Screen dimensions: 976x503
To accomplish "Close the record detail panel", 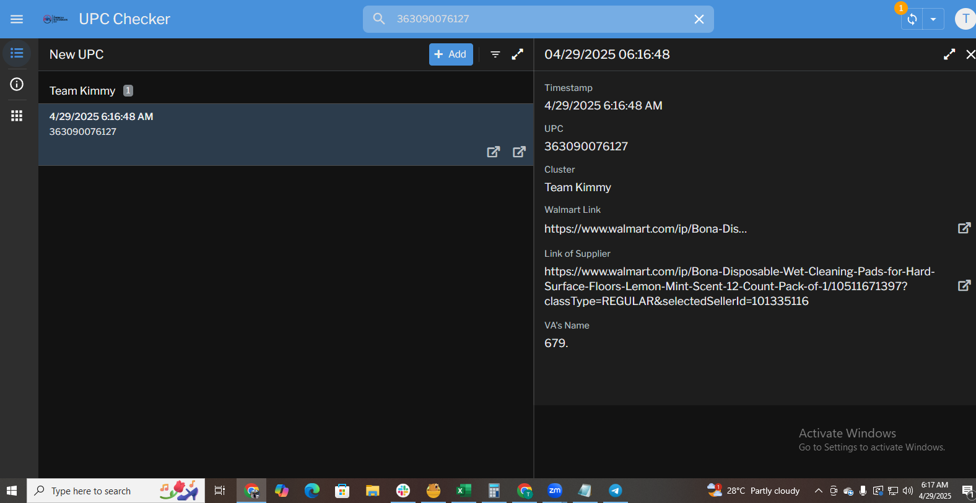I will (970, 54).
